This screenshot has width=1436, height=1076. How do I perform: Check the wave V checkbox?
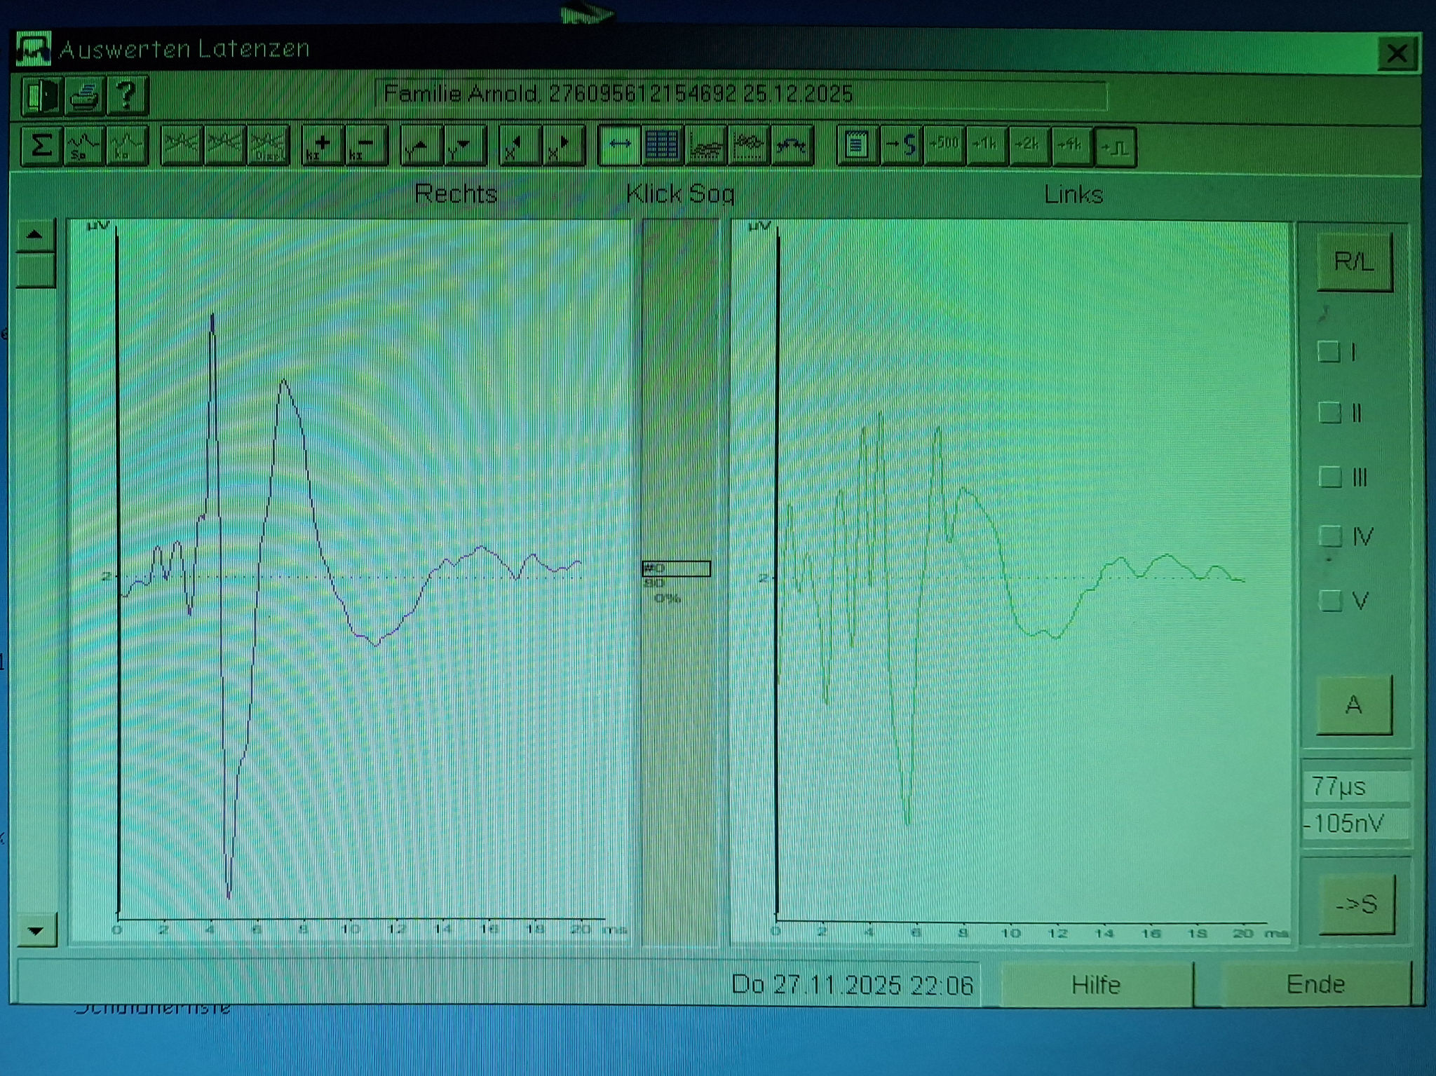point(1329,601)
